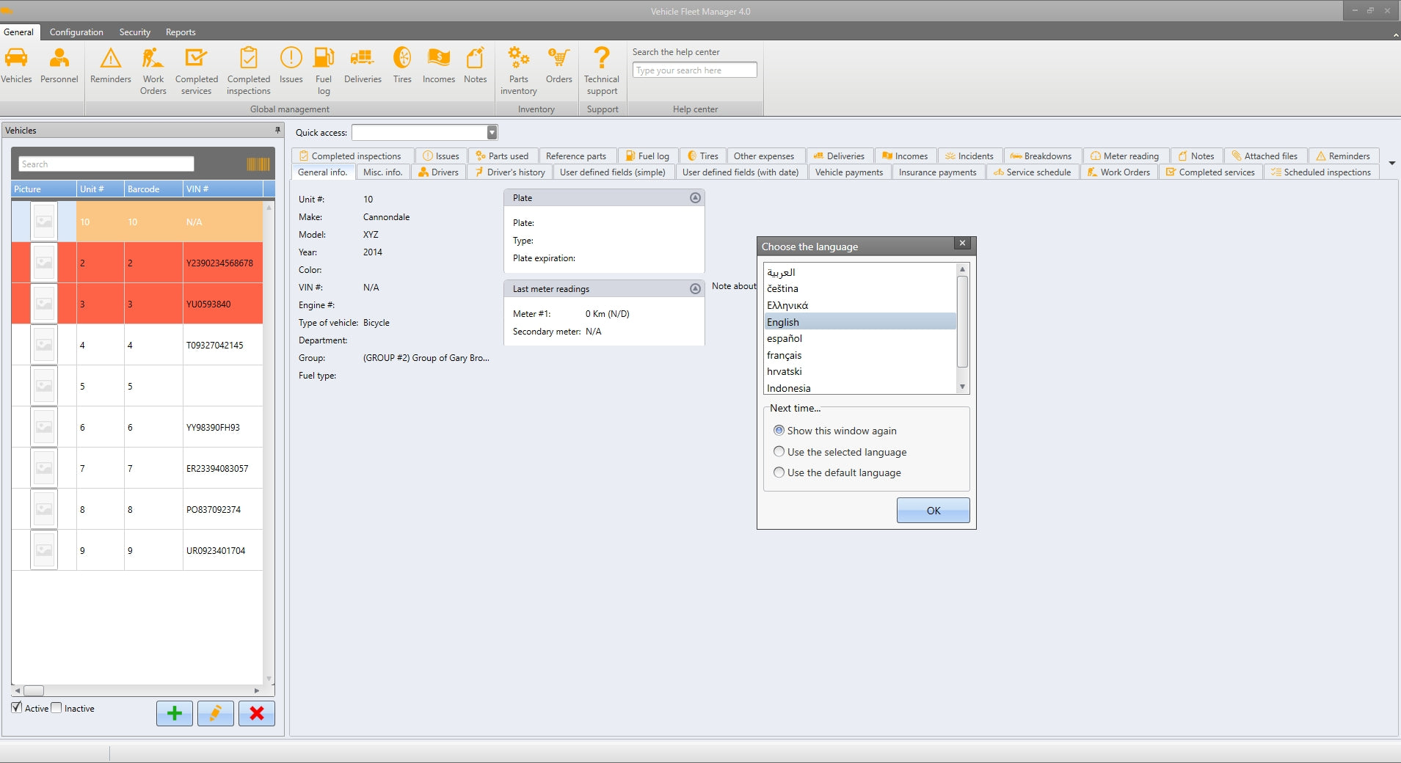Add a new vehicle with green plus
The height and width of the screenshot is (763, 1401).
pyautogui.click(x=175, y=713)
